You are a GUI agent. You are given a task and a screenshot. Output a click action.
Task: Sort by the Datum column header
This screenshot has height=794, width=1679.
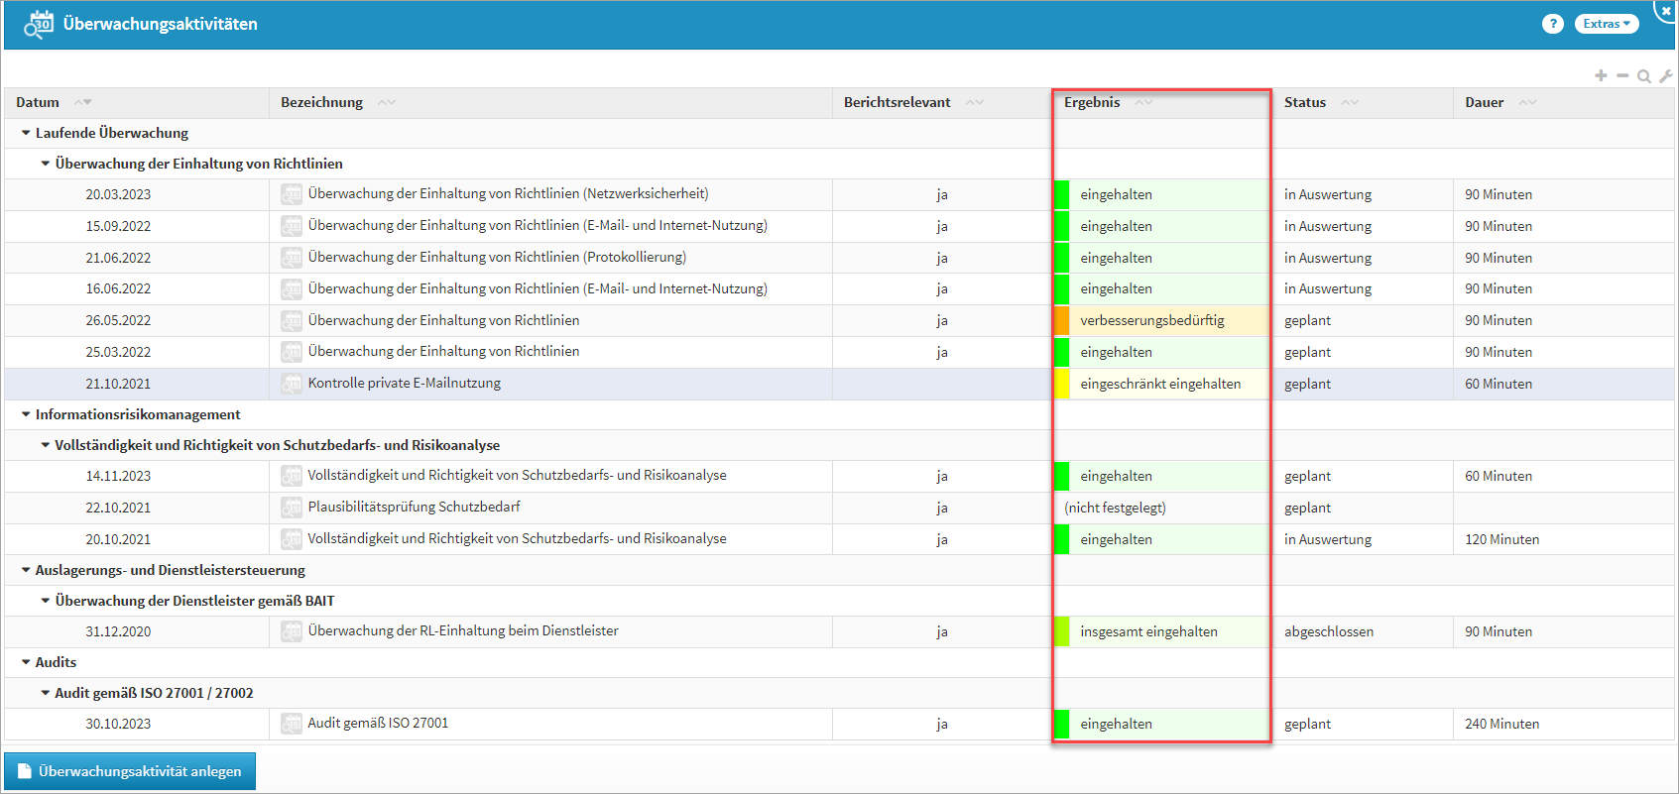[38, 102]
